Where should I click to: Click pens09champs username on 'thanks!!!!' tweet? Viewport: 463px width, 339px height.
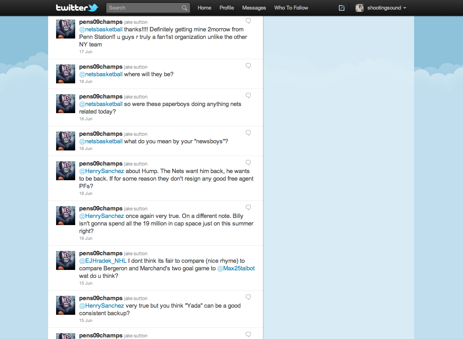point(101,22)
